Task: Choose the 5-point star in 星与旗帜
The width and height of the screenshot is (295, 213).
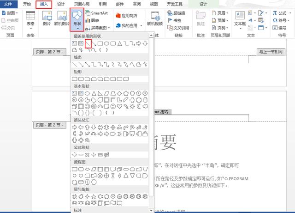Action: [94, 196]
